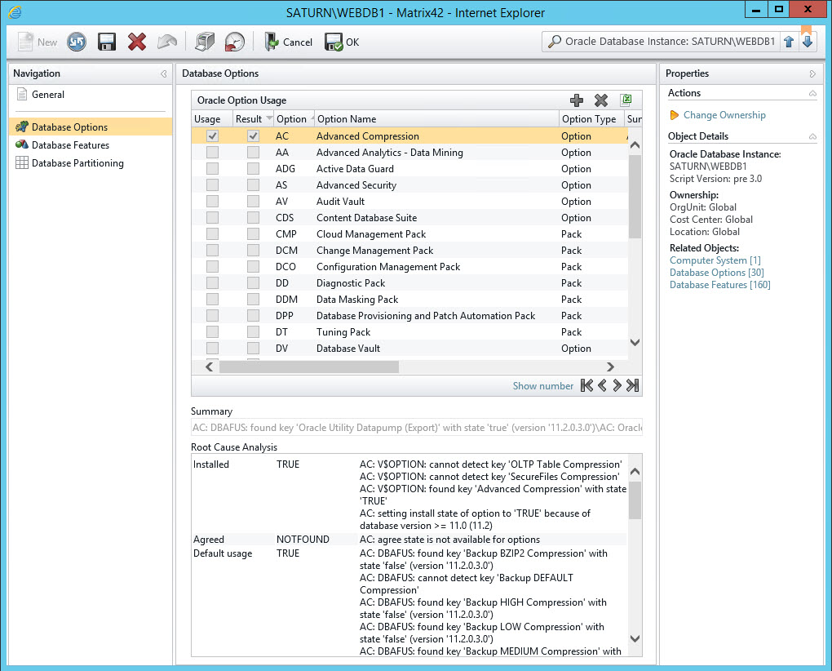Open Database Features in the navigation
Screen dimensions: 832x671
[x=70, y=145]
